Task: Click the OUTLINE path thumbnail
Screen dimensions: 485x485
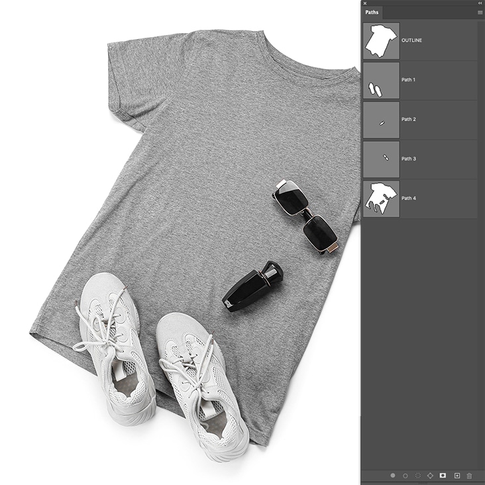Action: click(x=381, y=41)
